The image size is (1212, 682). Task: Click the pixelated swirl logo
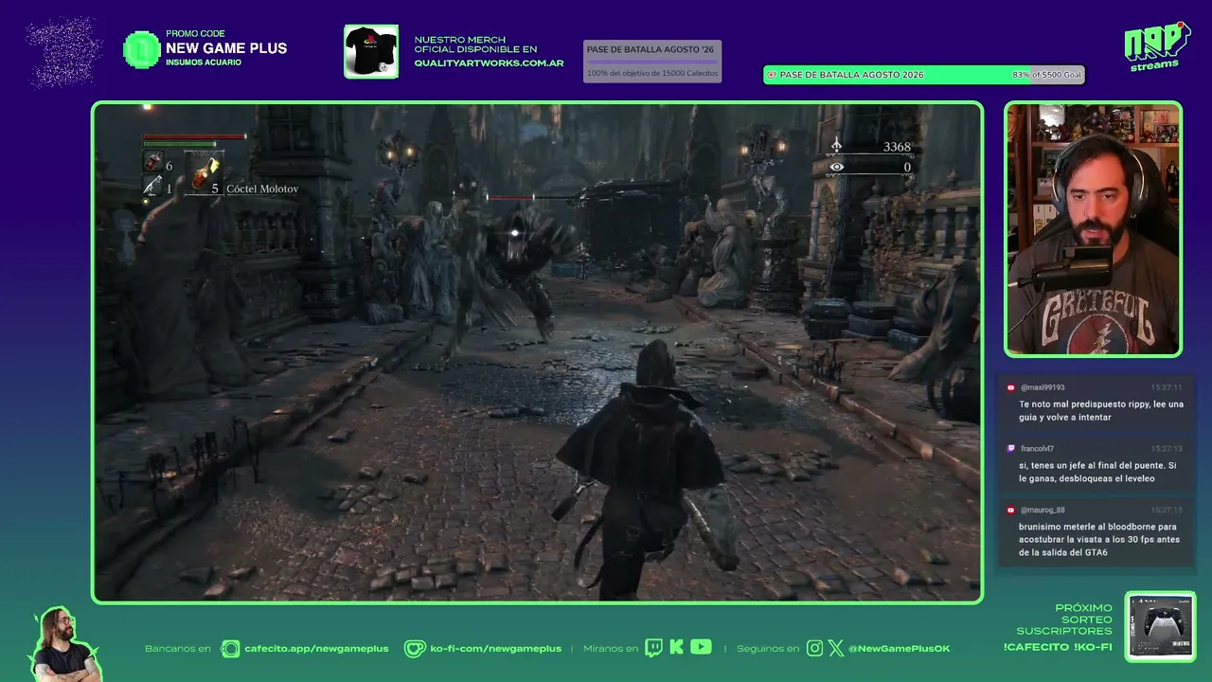pos(64,52)
